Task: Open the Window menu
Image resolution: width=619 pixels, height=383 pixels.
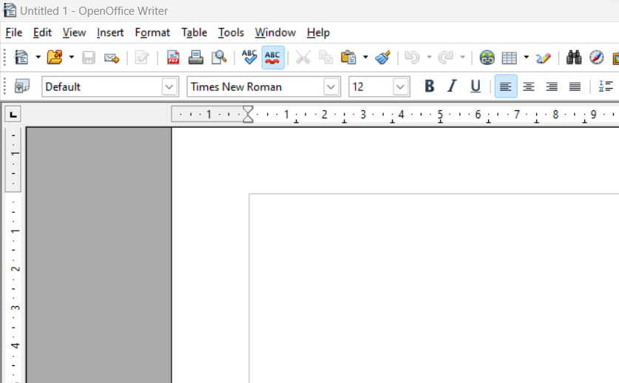Action: 275,33
